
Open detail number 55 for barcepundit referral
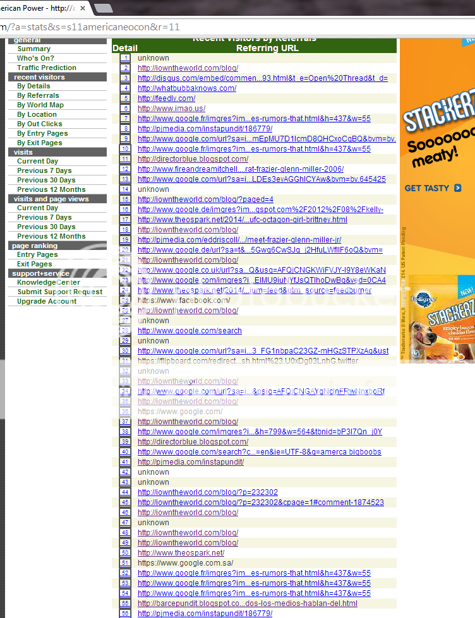tap(126, 603)
